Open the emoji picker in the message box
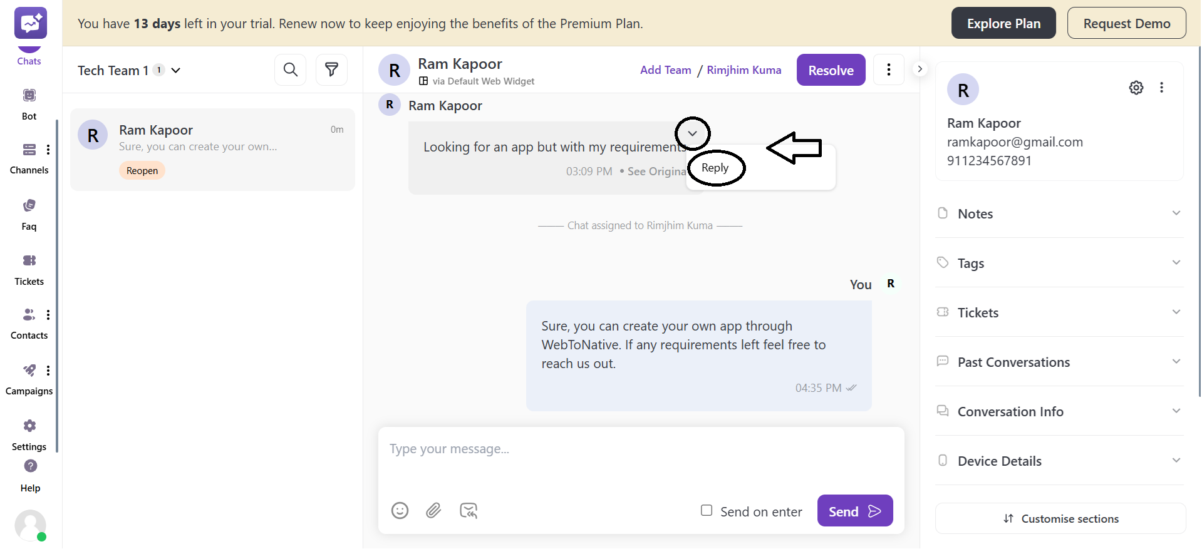Image resolution: width=1202 pixels, height=549 pixels. click(x=400, y=511)
